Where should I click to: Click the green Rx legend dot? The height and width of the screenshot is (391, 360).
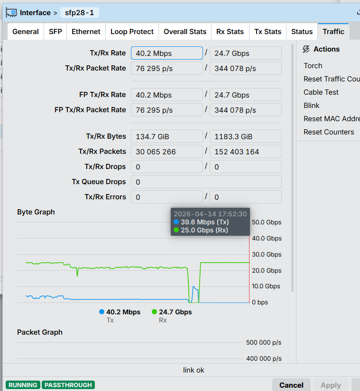coord(155,311)
